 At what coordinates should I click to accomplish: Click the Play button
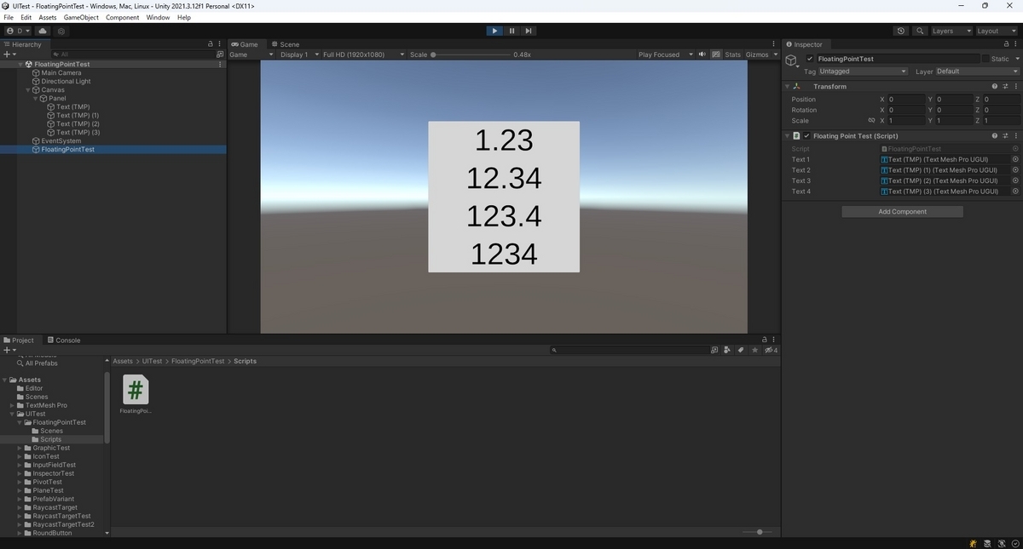(x=494, y=31)
